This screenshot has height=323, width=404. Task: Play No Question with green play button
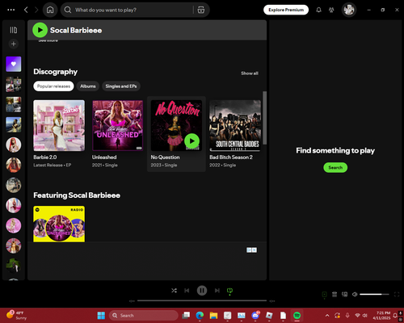[191, 141]
